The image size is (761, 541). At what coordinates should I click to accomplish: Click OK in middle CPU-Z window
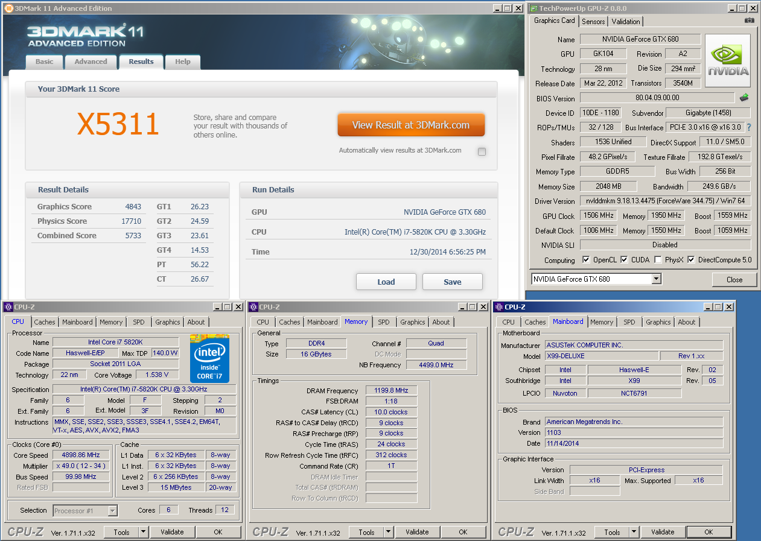point(463,532)
